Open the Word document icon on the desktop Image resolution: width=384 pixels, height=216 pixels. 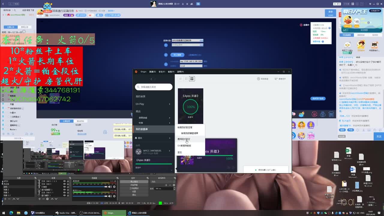coord(353,170)
